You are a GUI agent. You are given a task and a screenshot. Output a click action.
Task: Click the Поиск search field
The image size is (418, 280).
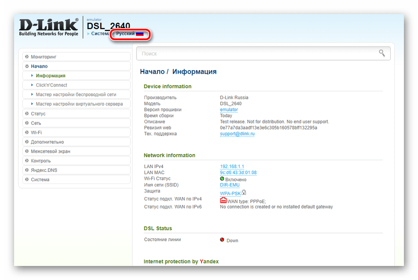click(264, 54)
